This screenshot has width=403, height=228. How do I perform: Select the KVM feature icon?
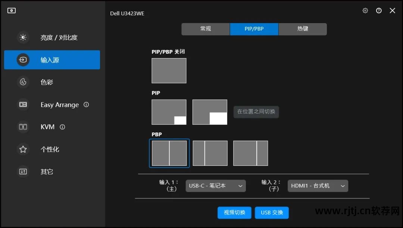point(23,127)
